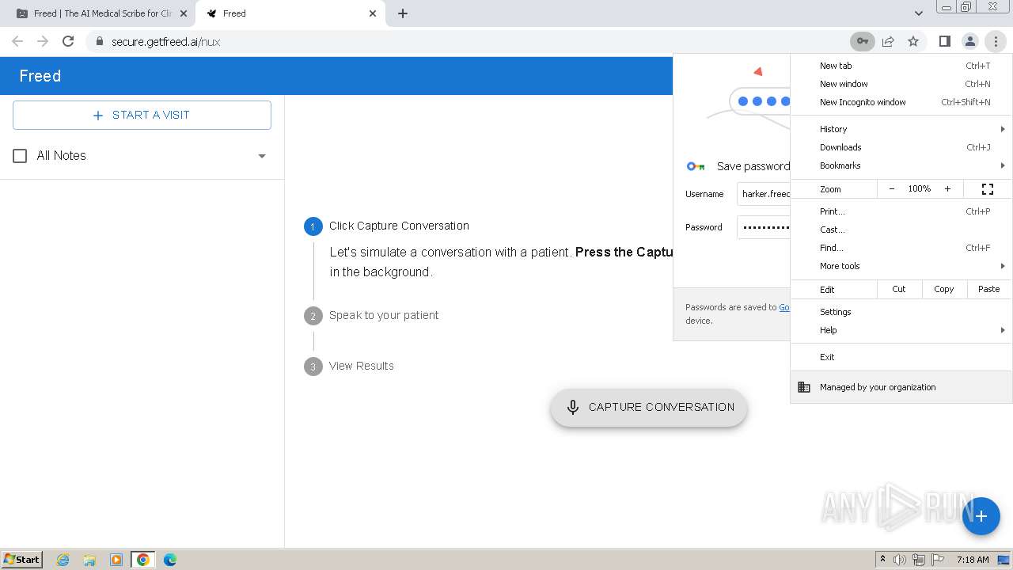Open a new tab with plus icon
Screen dimensions: 1013x570
tap(403, 13)
